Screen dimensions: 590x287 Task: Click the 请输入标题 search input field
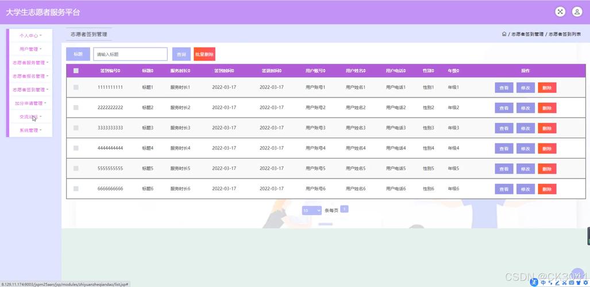coord(130,54)
